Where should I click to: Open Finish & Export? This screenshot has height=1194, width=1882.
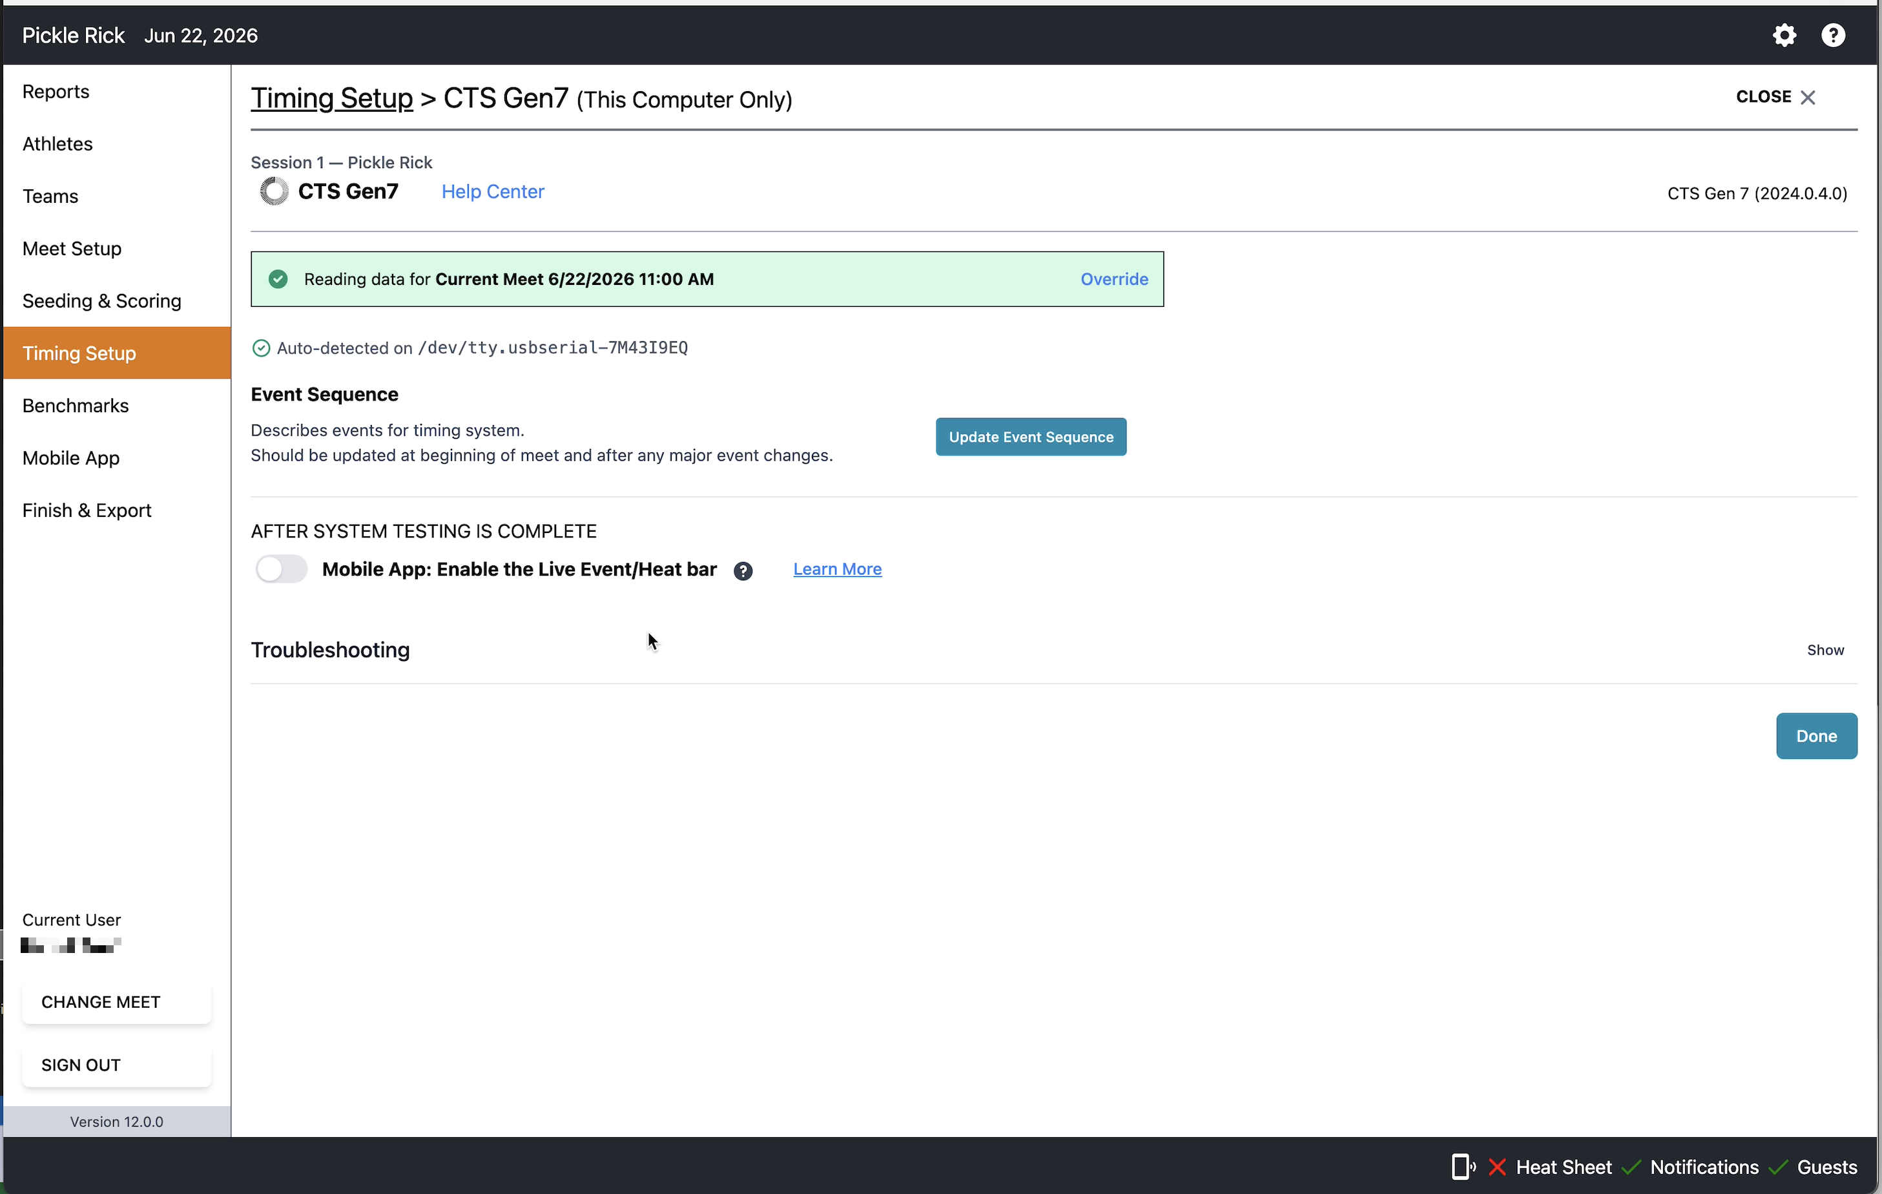(118, 510)
